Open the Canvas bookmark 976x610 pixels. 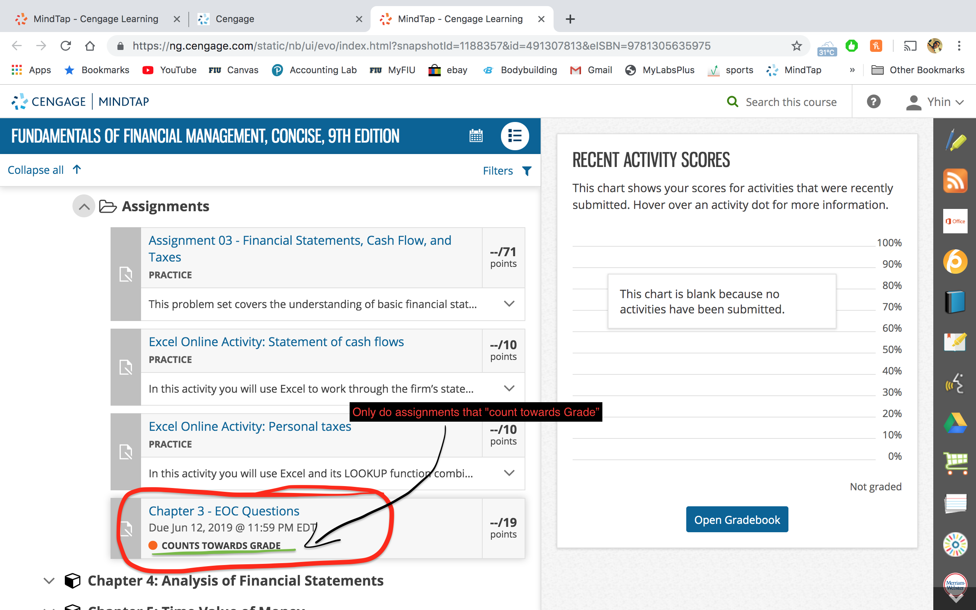pyautogui.click(x=233, y=70)
